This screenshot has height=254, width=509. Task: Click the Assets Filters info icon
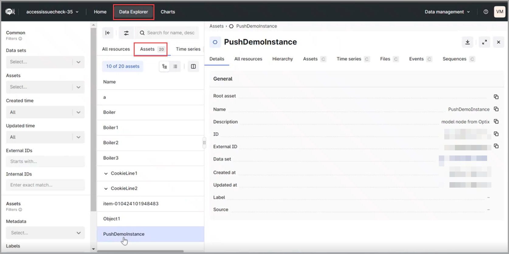click(20, 210)
